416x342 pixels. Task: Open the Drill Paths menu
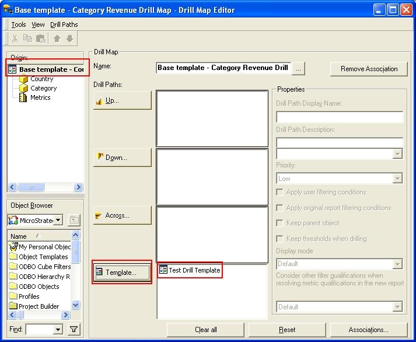64,25
